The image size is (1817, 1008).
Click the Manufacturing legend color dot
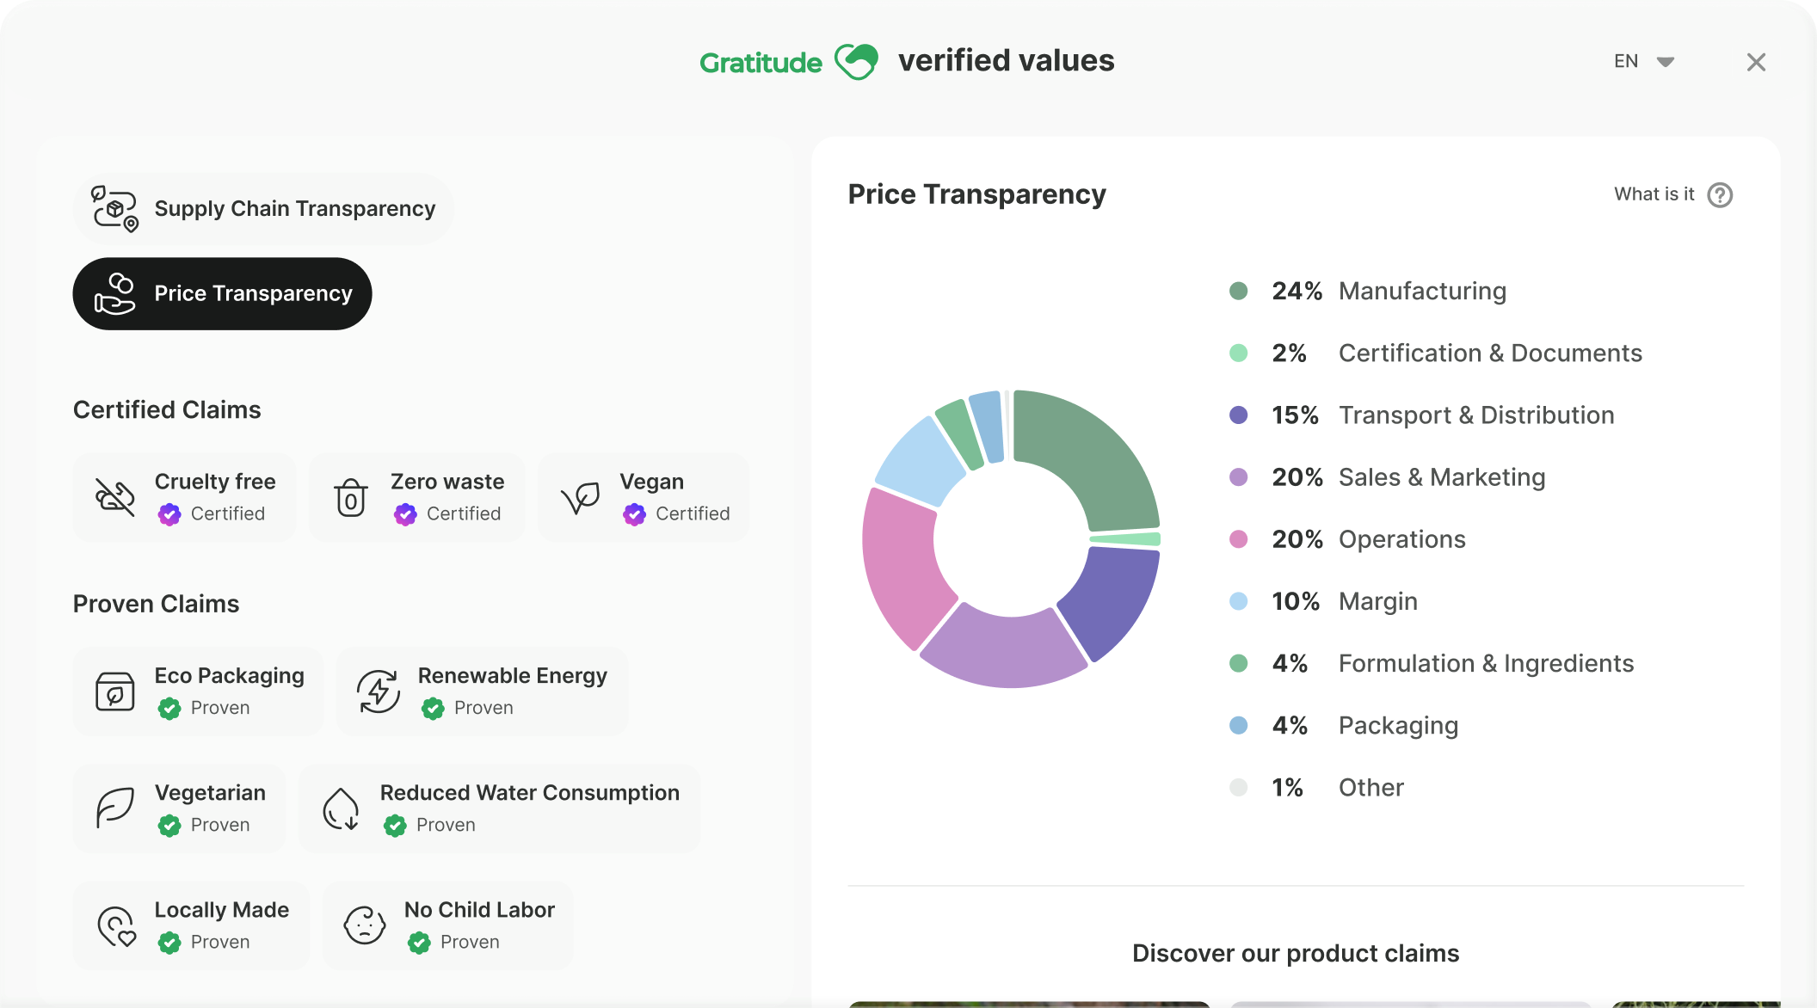point(1238,292)
